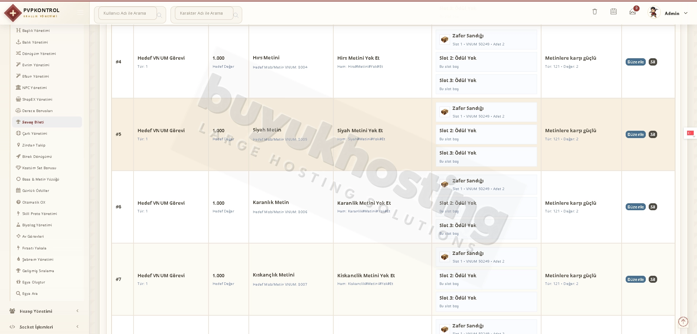Expand the Admin user dropdown arrow

point(686,13)
